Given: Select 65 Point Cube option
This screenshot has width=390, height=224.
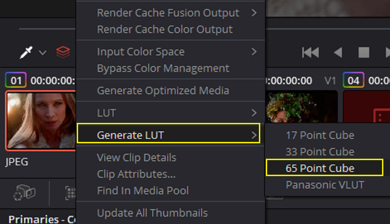Looking at the screenshot, I should pos(324,168).
